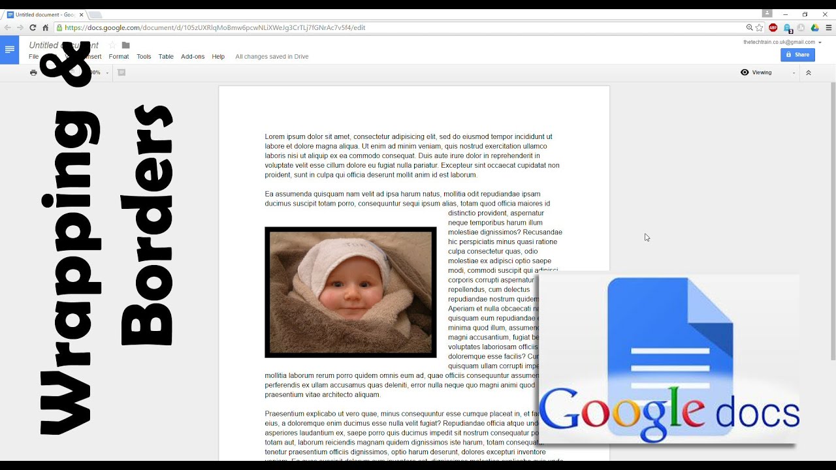
Task: Open the browser home page
Action: [45, 27]
